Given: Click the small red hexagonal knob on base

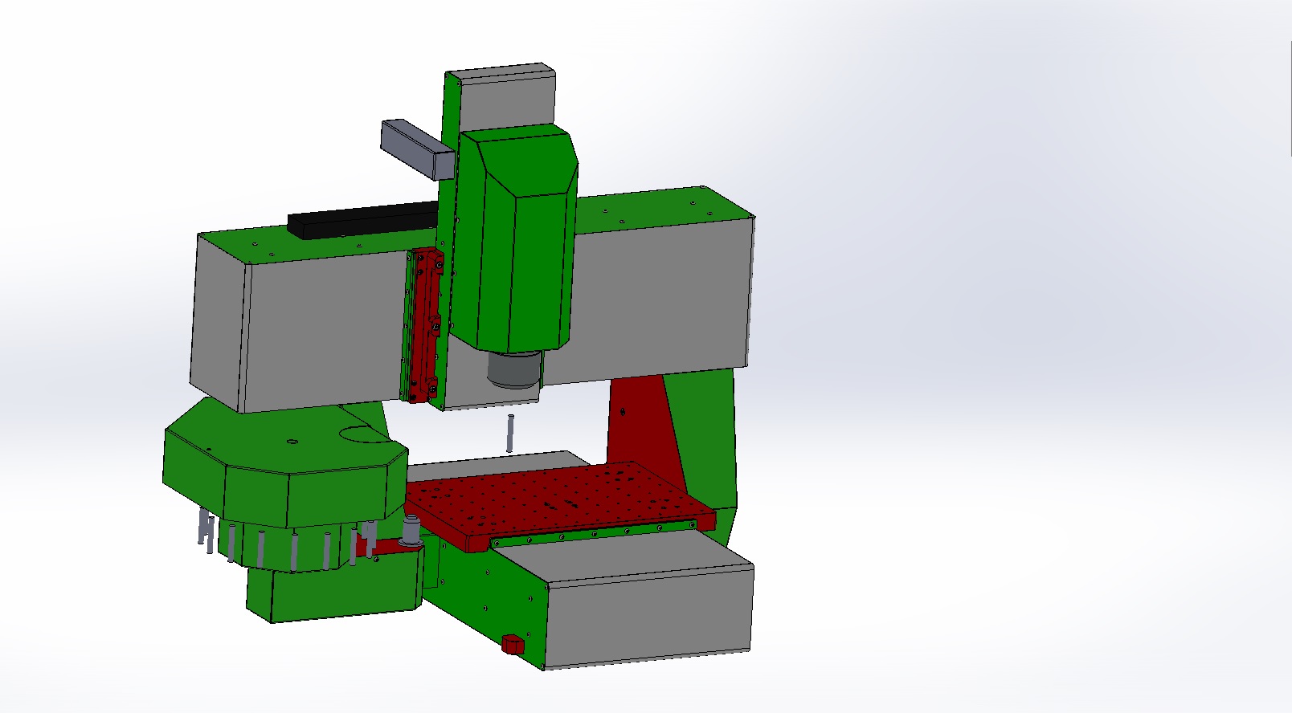Looking at the screenshot, I should (x=512, y=644).
